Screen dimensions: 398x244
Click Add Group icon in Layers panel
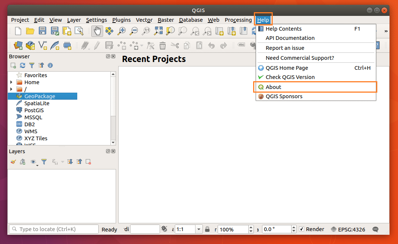pos(23,162)
